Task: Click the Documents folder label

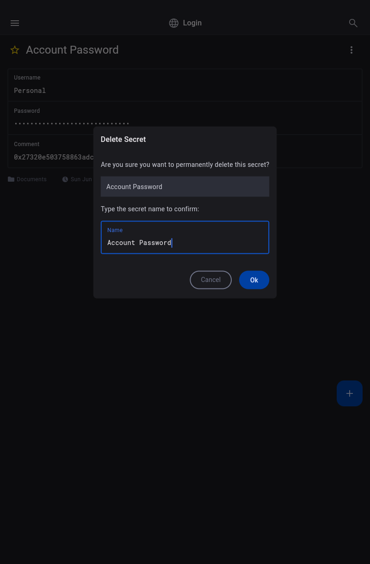Action: click(31, 179)
